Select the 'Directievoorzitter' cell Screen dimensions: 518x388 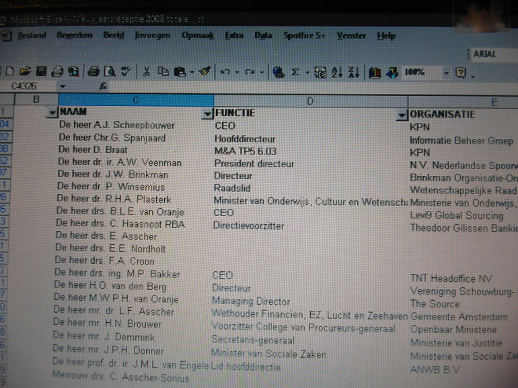[310, 226]
